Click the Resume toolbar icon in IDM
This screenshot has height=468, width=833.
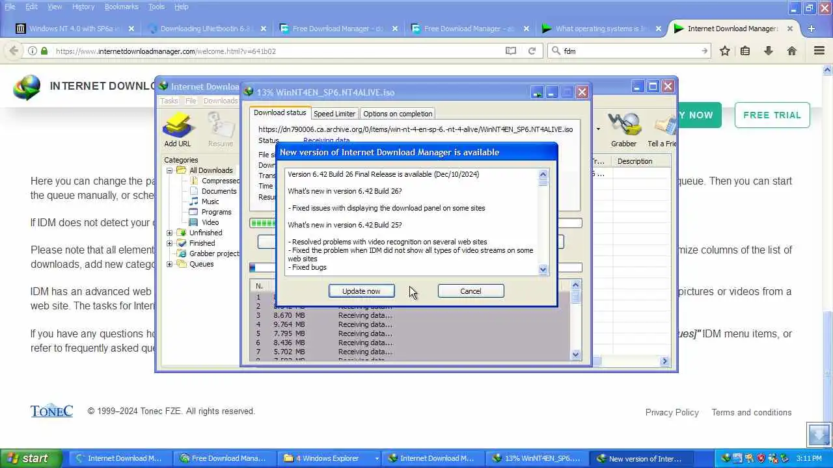(221, 129)
